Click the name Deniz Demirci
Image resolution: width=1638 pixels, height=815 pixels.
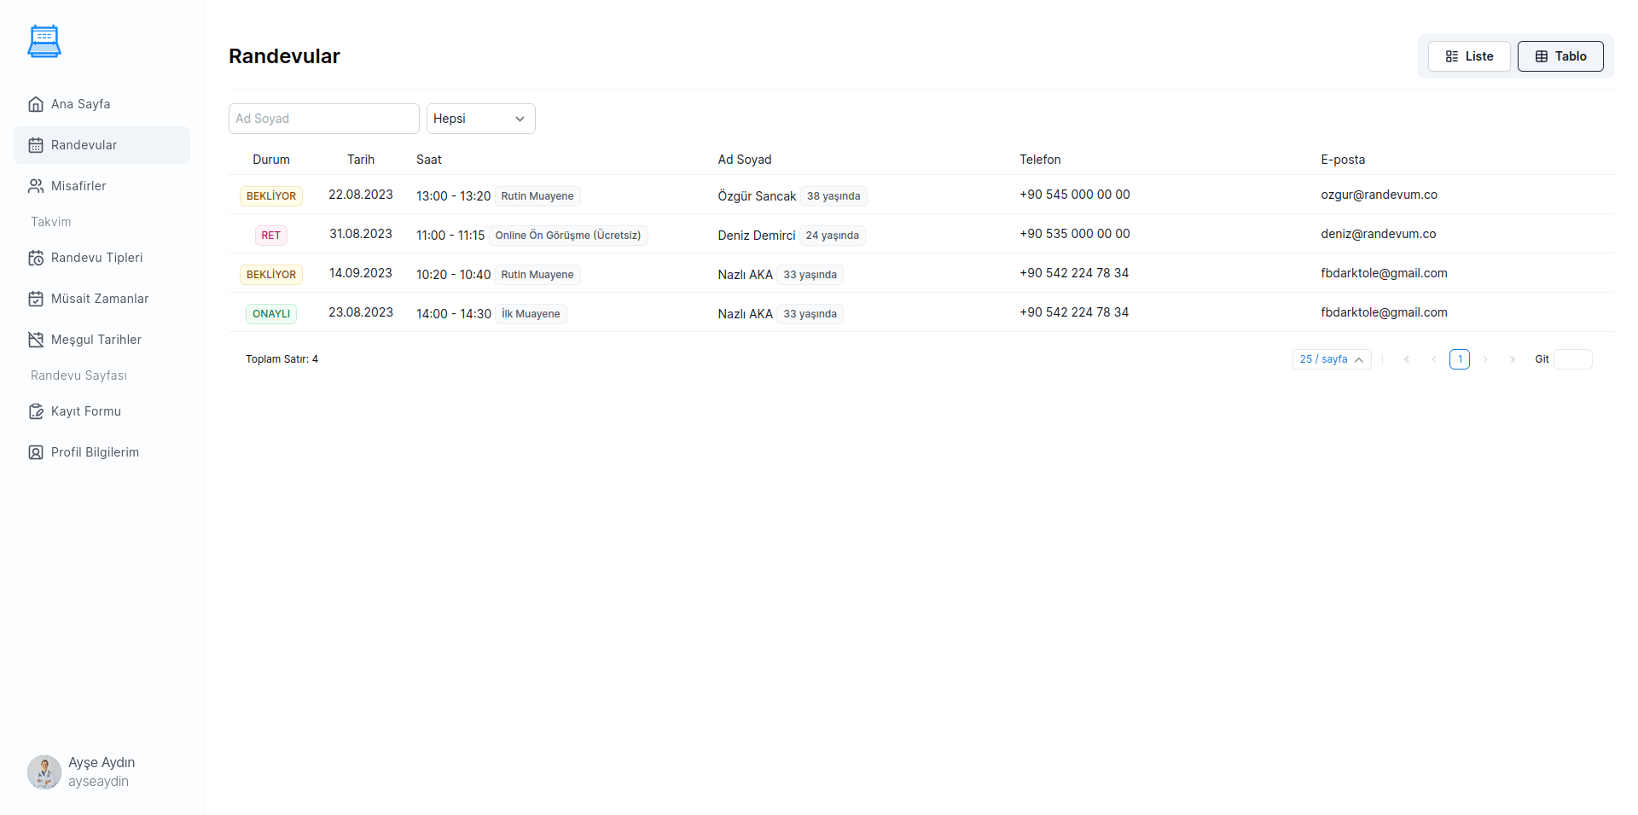(757, 236)
